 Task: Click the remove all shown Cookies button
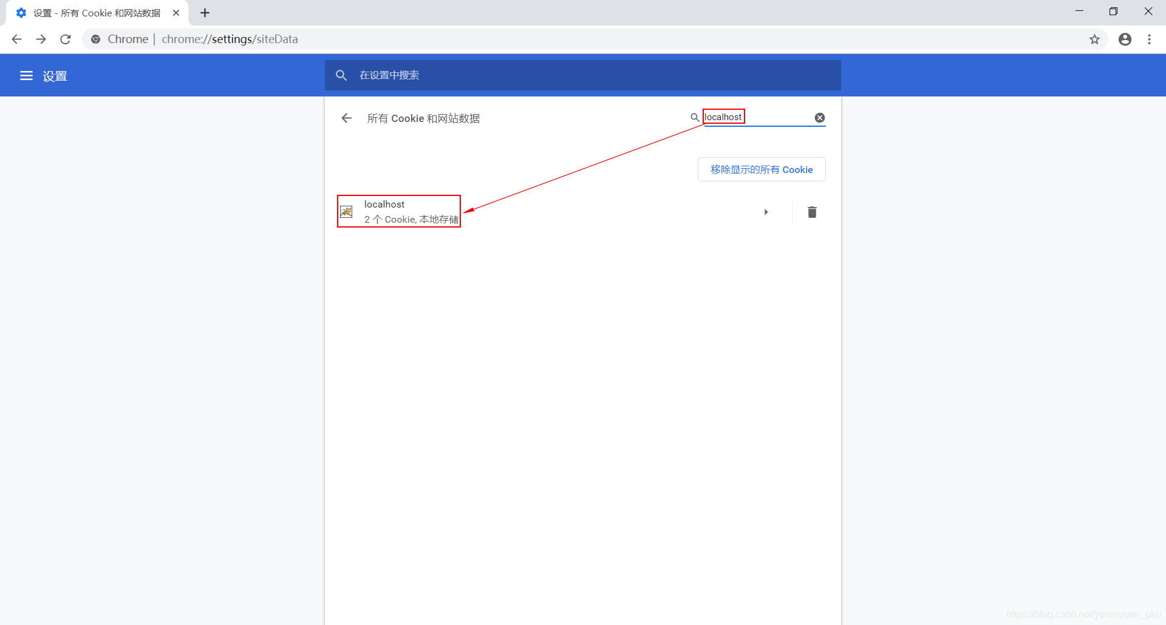coord(762,169)
